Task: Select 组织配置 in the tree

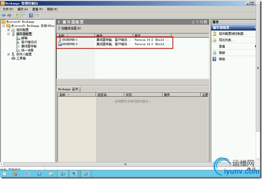Action: point(23,30)
